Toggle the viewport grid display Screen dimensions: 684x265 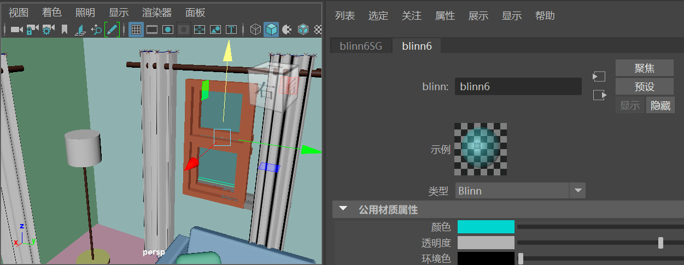click(x=136, y=29)
